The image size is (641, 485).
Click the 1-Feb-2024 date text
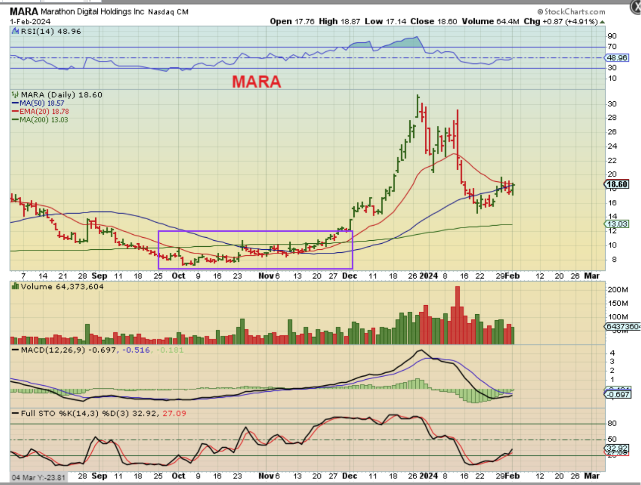[30, 22]
